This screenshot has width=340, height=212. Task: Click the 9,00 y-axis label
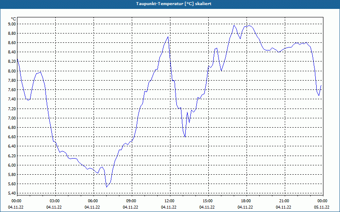click(x=12, y=24)
